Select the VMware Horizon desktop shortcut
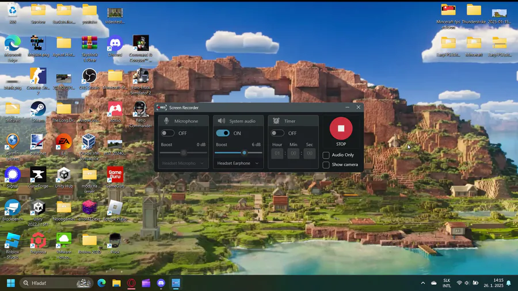This screenshot has width=518, height=291. [64, 246]
